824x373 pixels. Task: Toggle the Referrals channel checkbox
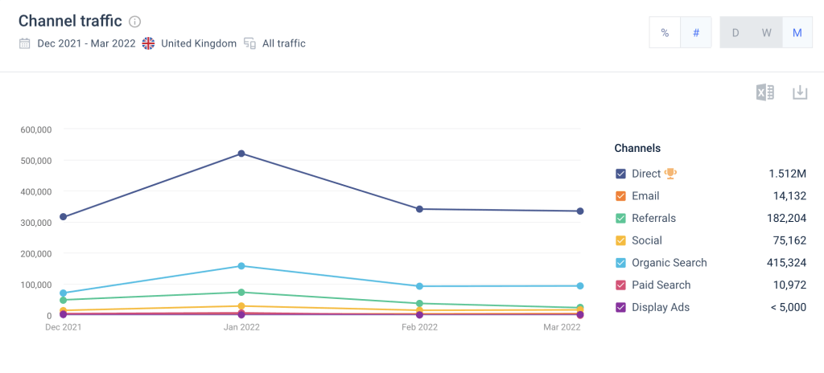[620, 219]
